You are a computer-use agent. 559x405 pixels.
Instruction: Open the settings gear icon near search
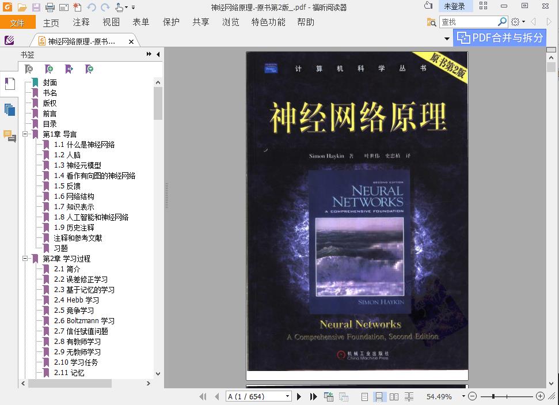(515, 22)
